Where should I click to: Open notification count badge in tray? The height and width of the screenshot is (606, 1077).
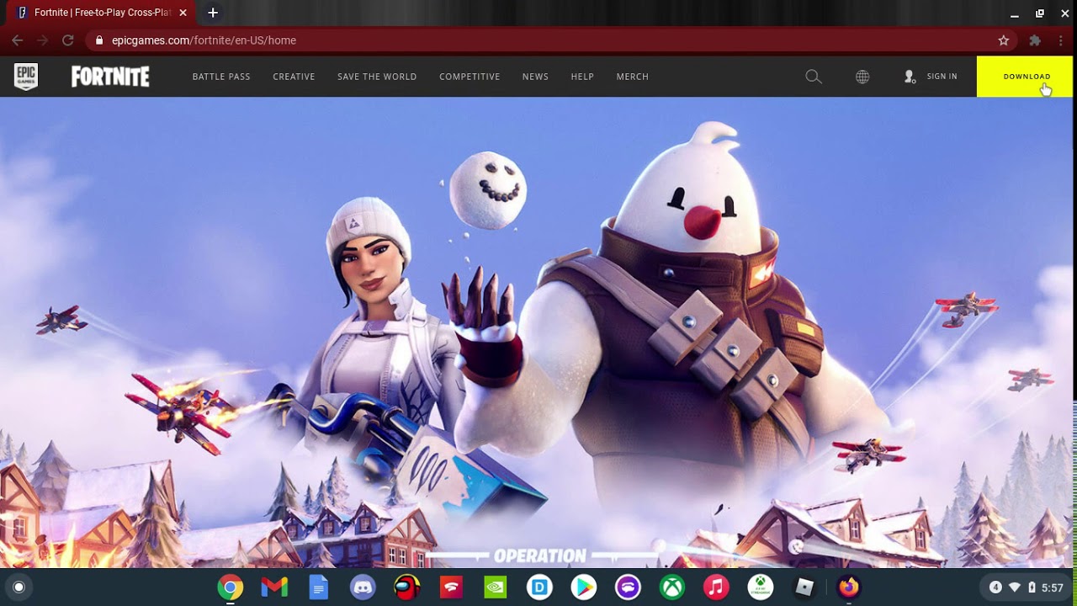(x=995, y=587)
